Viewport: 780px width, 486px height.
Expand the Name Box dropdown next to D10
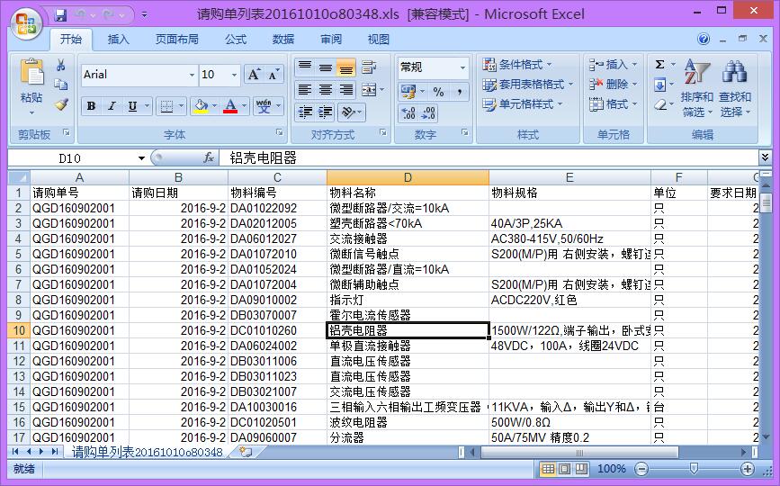coord(141,158)
